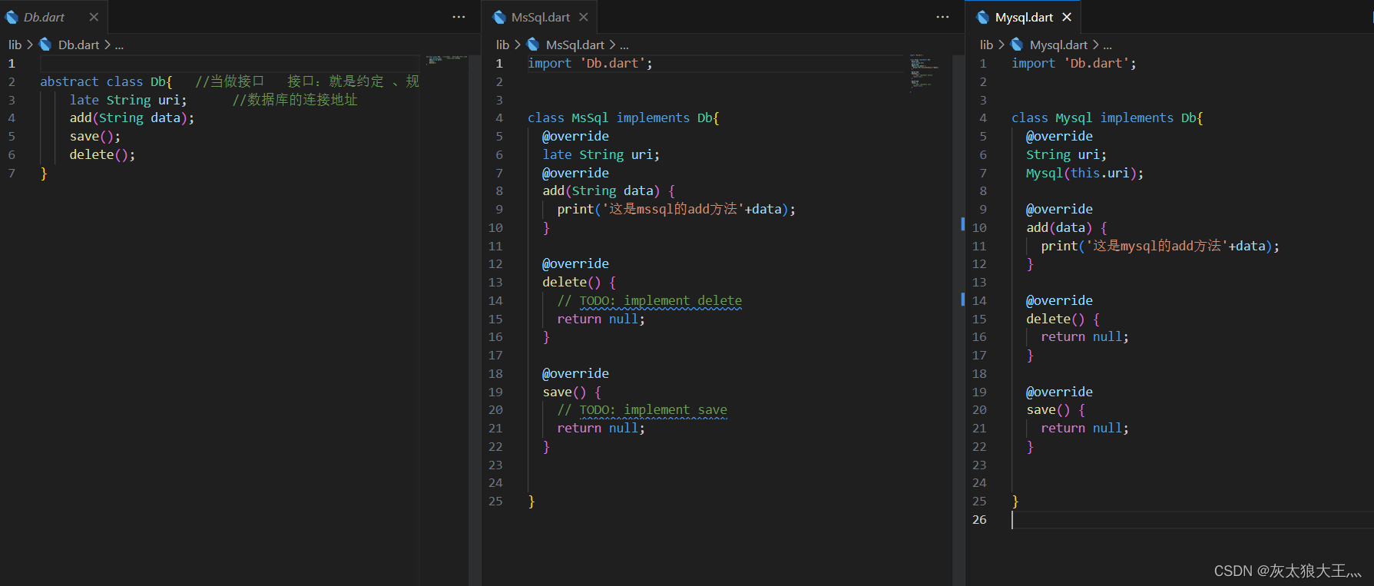Image resolution: width=1374 pixels, height=586 pixels.
Task: Expand breadcrumb symbols ellipsis in Mysql.dart editor
Action: [x=1107, y=45]
